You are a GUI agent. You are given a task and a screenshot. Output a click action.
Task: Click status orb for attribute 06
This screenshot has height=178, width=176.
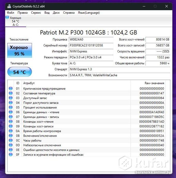(x=11, y=112)
